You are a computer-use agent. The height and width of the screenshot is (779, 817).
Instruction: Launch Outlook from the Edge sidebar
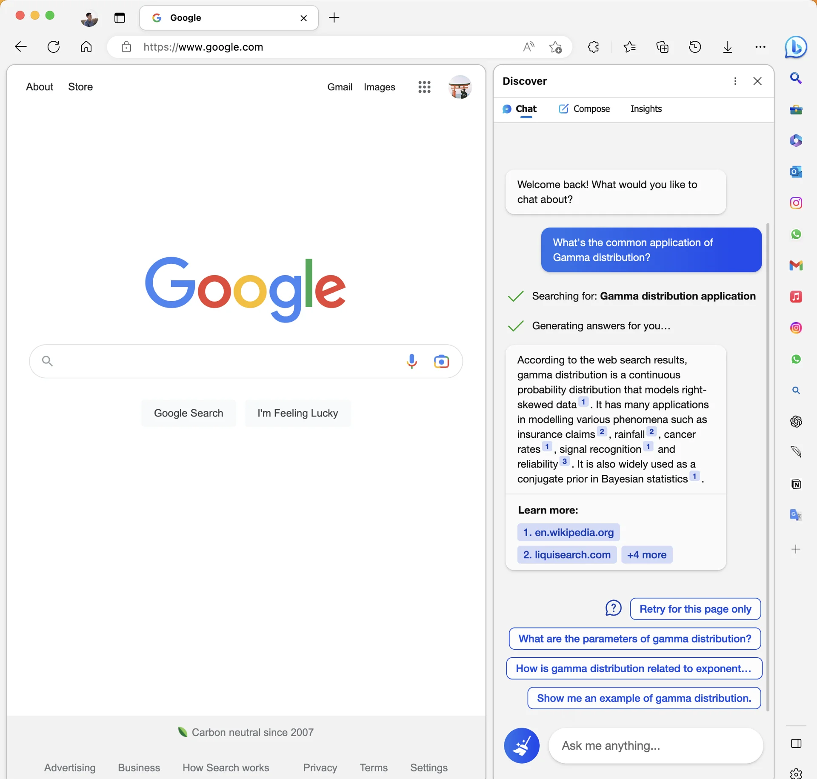pos(796,172)
